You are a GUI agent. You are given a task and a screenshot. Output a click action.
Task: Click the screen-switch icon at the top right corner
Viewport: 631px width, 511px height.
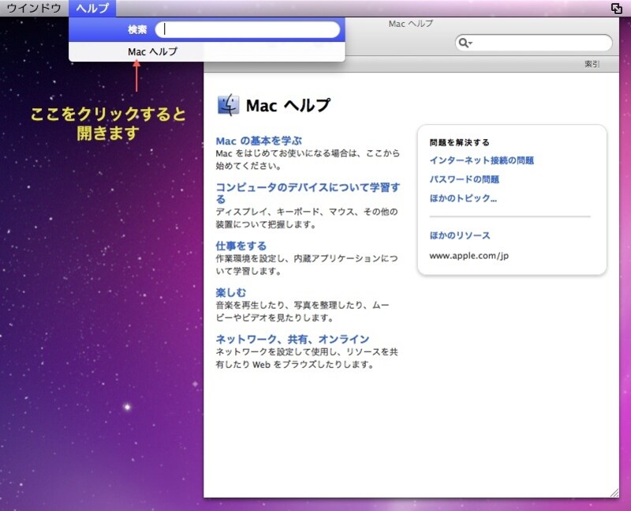coord(616,7)
